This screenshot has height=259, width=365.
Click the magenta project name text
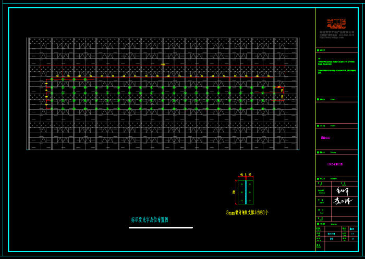[x=326, y=138]
